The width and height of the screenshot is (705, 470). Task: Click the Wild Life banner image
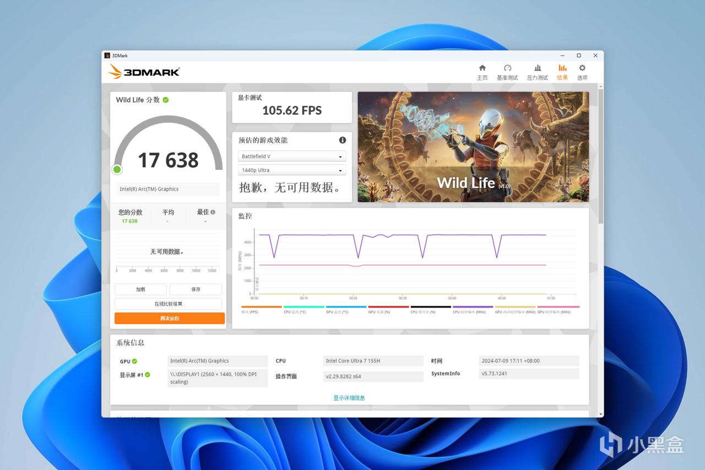pos(473,147)
